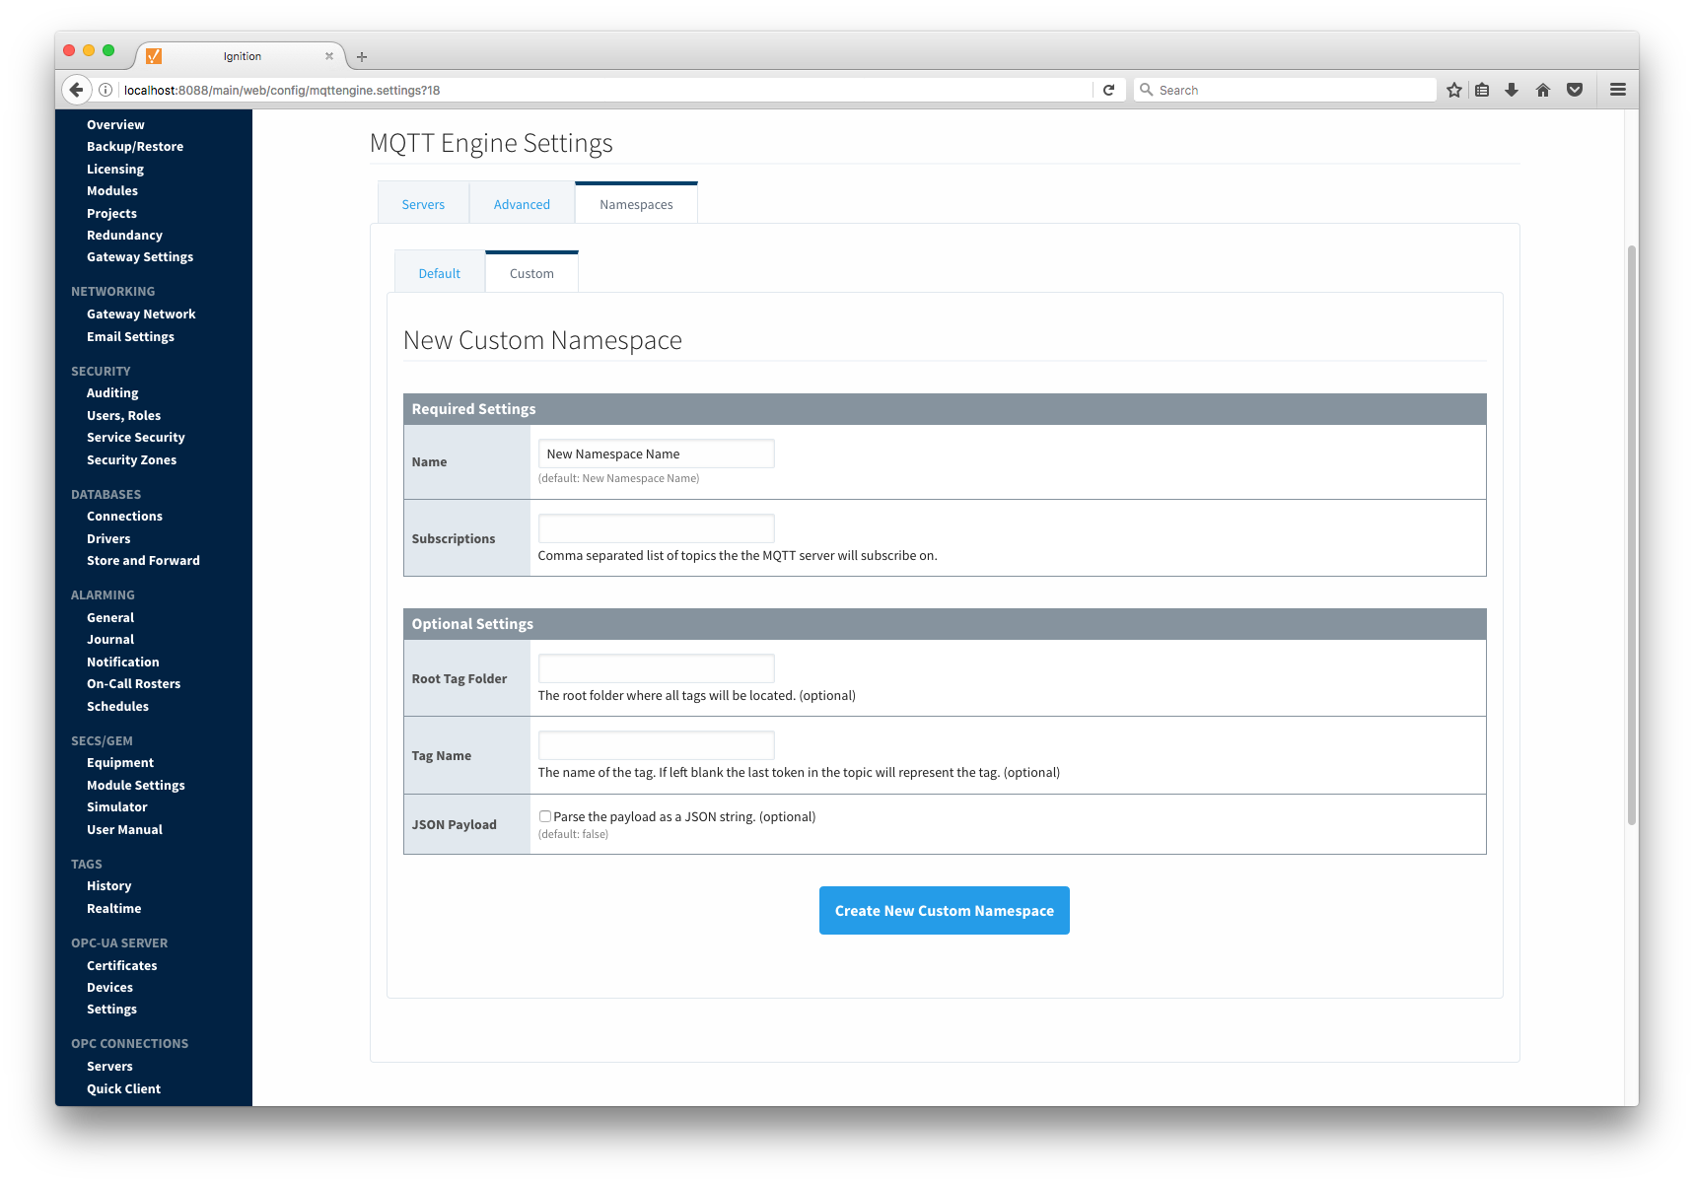
Task: Click the Root Tag Folder field
Action: [656, 667]
